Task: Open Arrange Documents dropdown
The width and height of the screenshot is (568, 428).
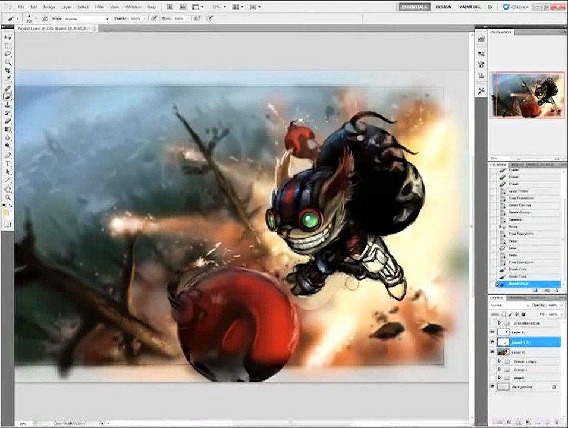Action: pyautogui.click(x=237, y=7)
